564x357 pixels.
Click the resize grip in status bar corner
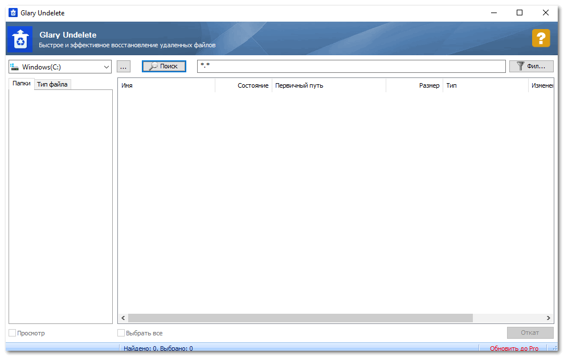[x=554, y=348]
